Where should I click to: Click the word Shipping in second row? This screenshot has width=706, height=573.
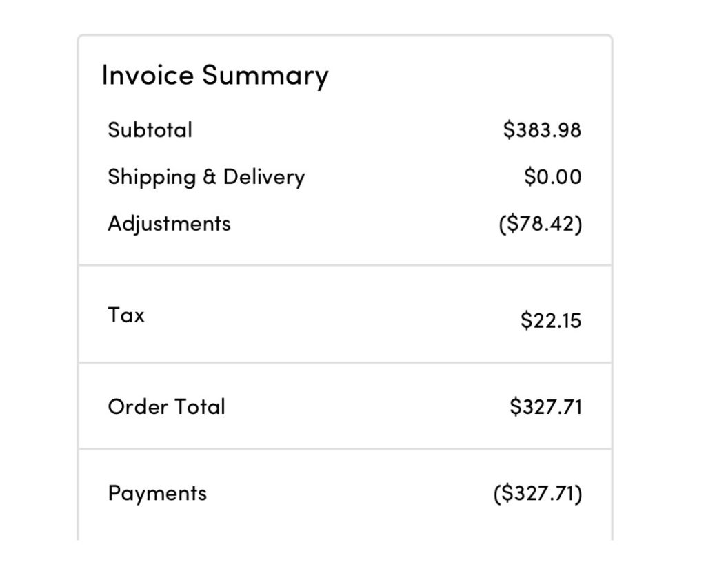152,177
